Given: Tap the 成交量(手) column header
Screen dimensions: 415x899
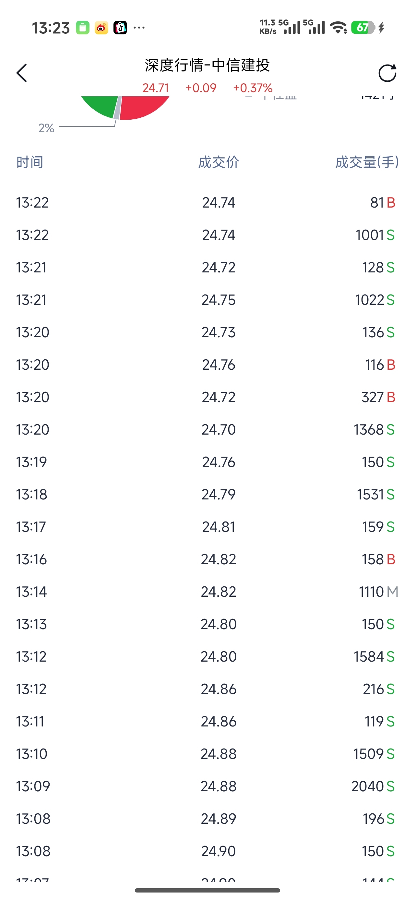Looking at the screenshot, I should pos(367,162).
